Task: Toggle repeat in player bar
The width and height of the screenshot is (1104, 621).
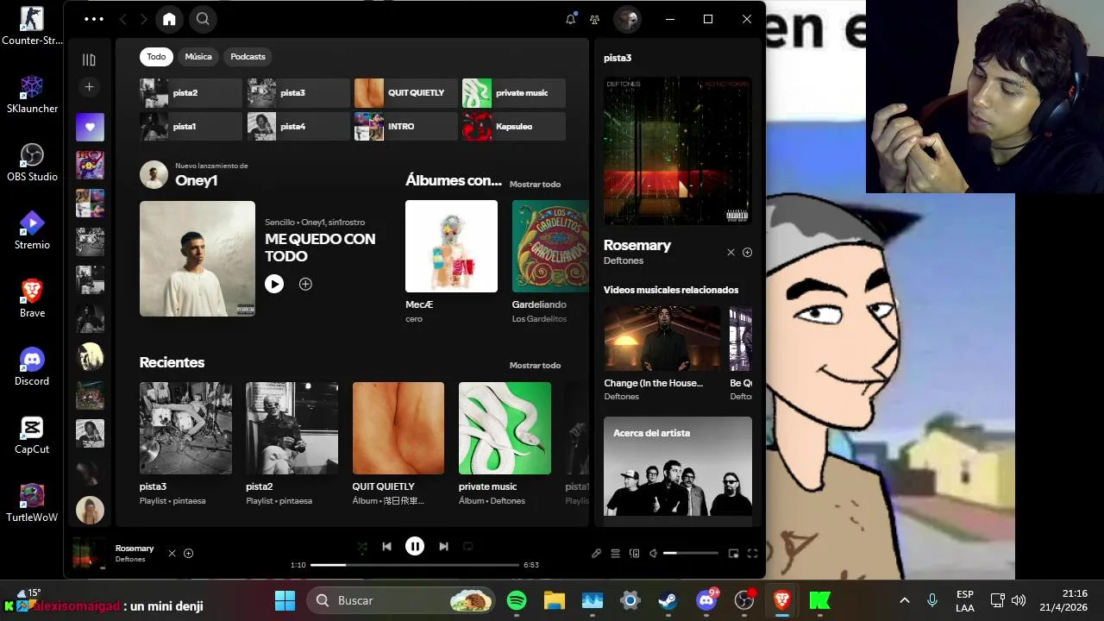Action: point(468,546)
